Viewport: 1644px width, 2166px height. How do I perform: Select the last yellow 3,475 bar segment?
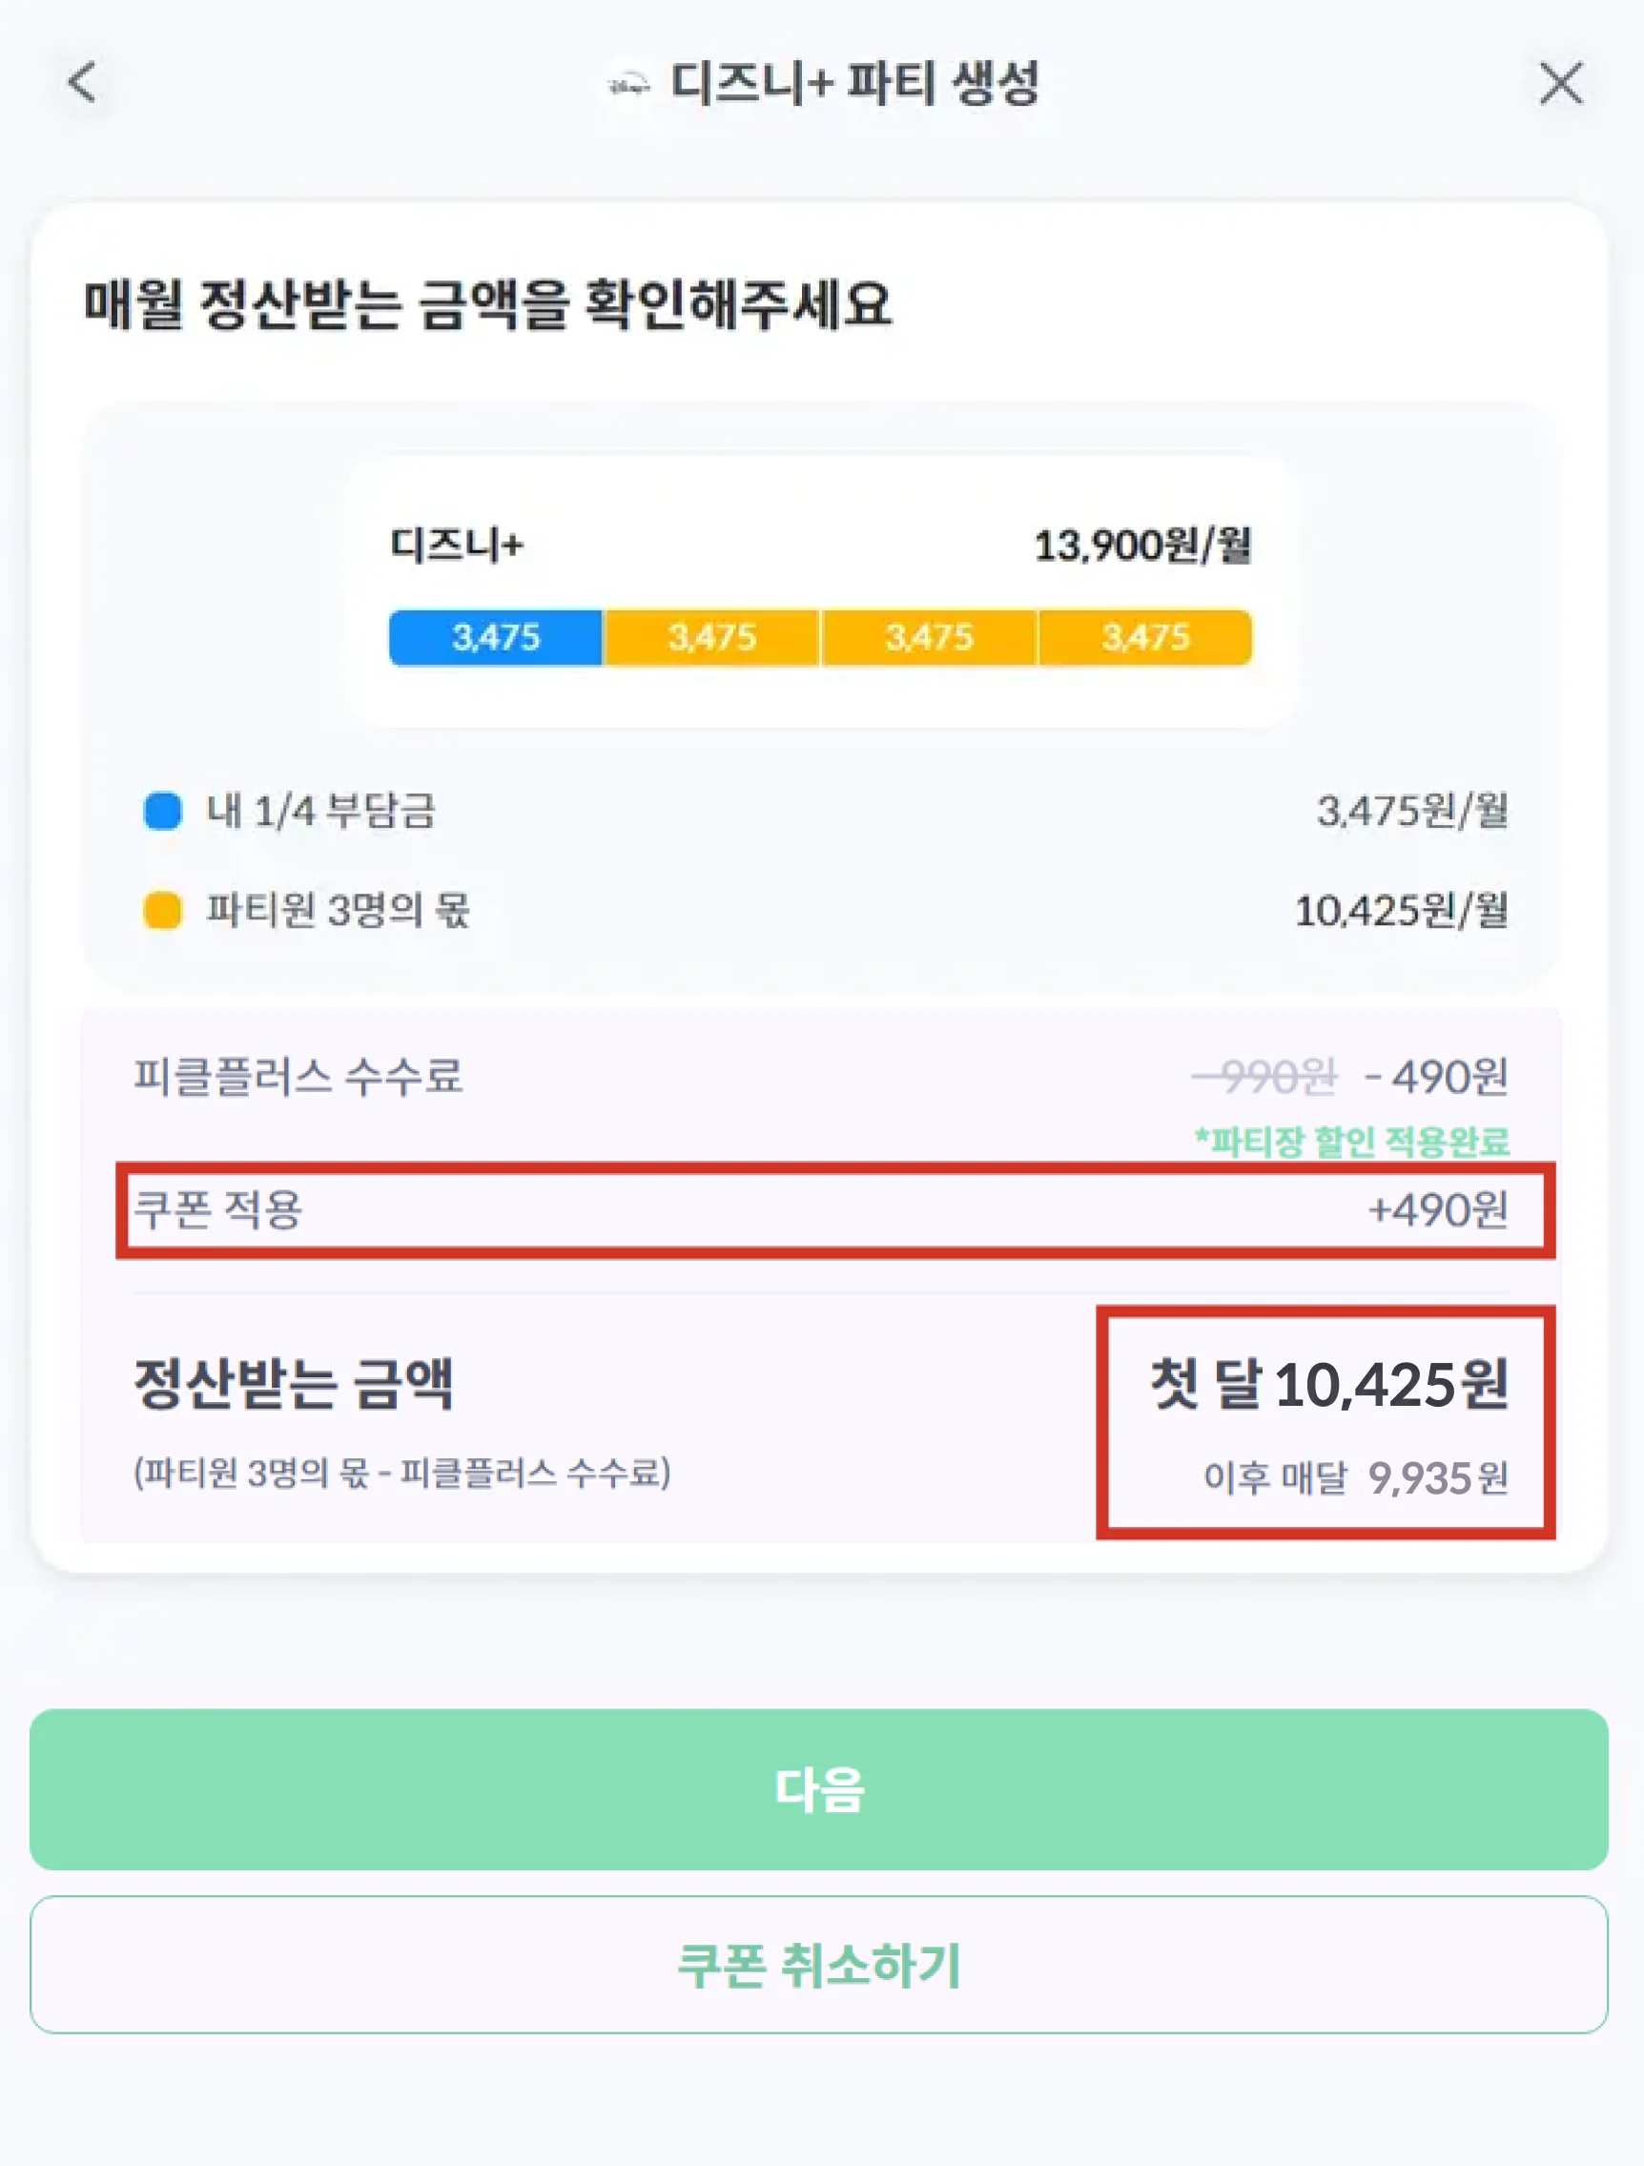click(x=1144, y=637)
